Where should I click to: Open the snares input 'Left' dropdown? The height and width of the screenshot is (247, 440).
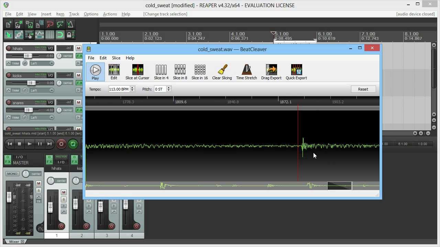click(x=42, y=118)
